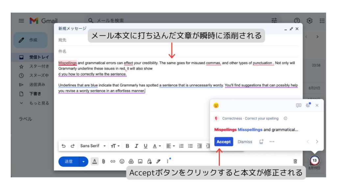
Task: Toggle italic formatting
Action: click(x=136, y=146)
